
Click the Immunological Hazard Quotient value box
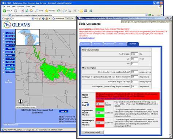(x=100, y=123)
